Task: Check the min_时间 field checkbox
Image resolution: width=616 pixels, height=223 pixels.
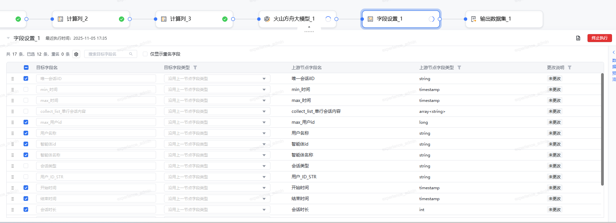Action: coord(26,89)
